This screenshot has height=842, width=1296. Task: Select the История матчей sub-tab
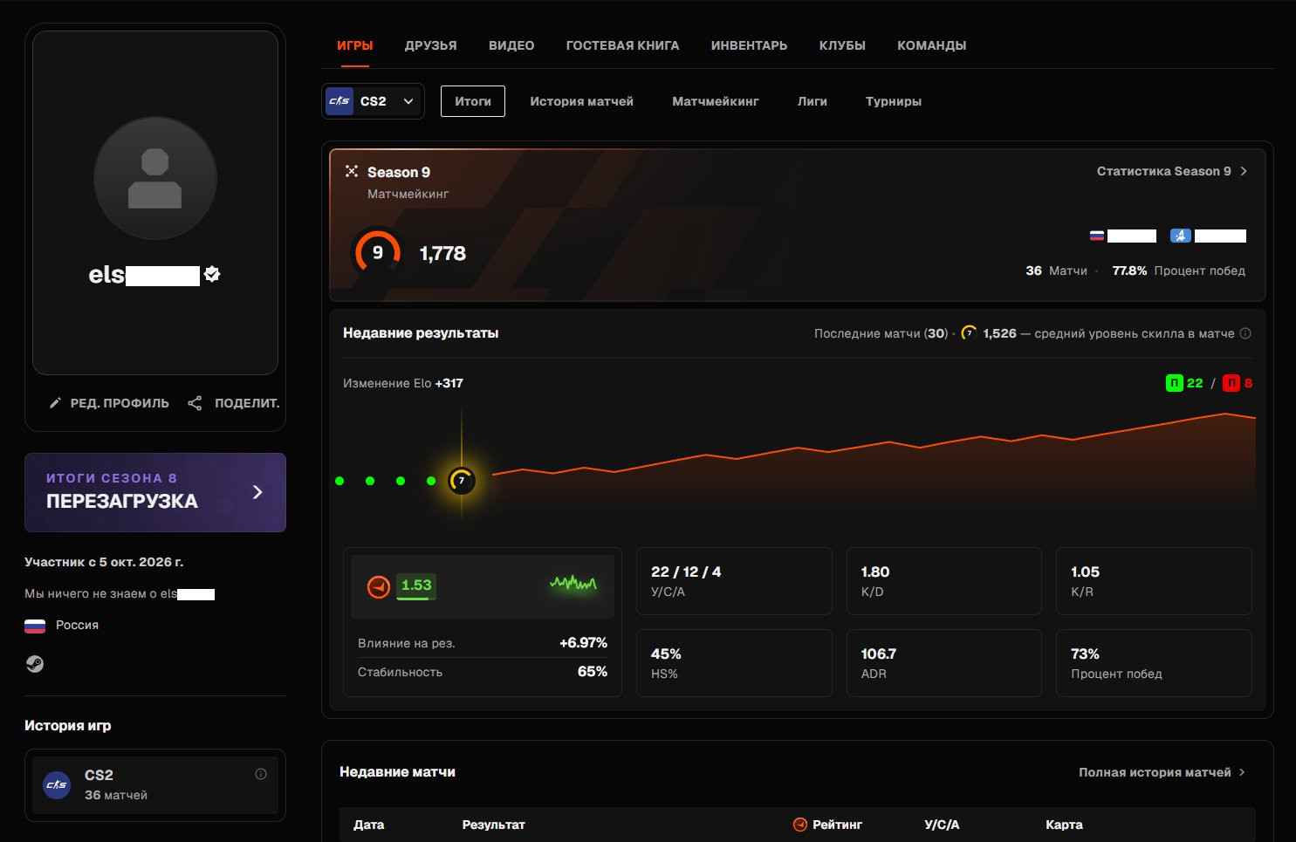(582, 101)
